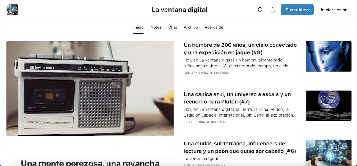Screen dimensions: 357x166
Task: Open post Una ciudad subterránea (#6)
Action: click(240, 148)
